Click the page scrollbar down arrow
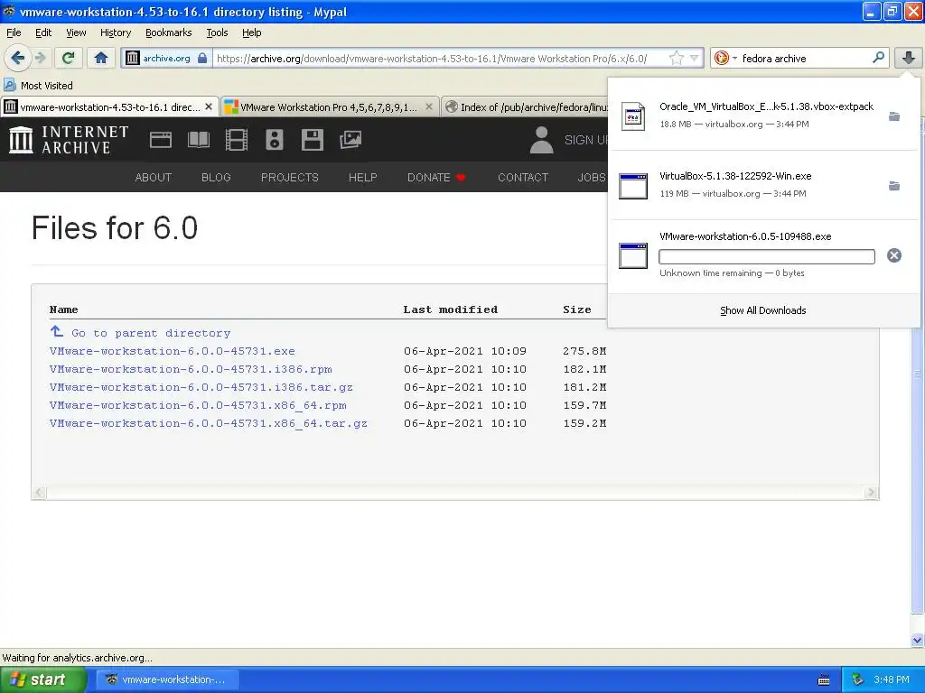Viewport: 925px width, 693px height. click(x=917, y=640)
